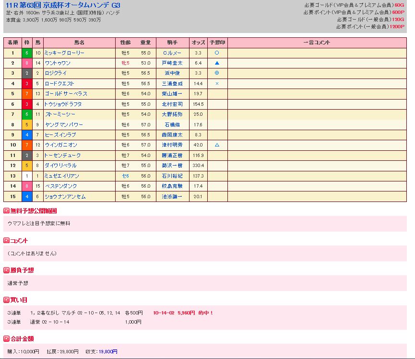415x359 pixels.
Task: Open jockey link 戸崎圭太
Action: point(172,63)
